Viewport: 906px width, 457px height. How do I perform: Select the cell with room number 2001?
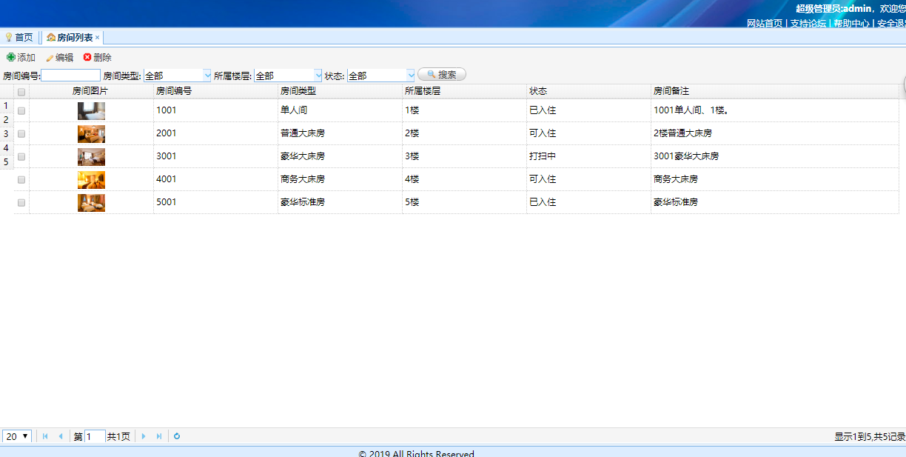click(x=215, y=133)
